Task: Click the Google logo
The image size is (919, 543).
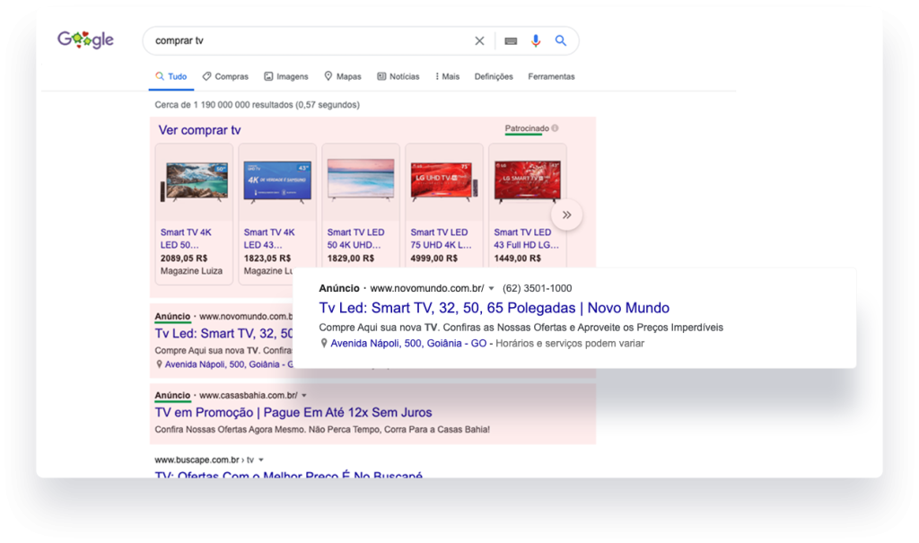Action: [86, 39]
